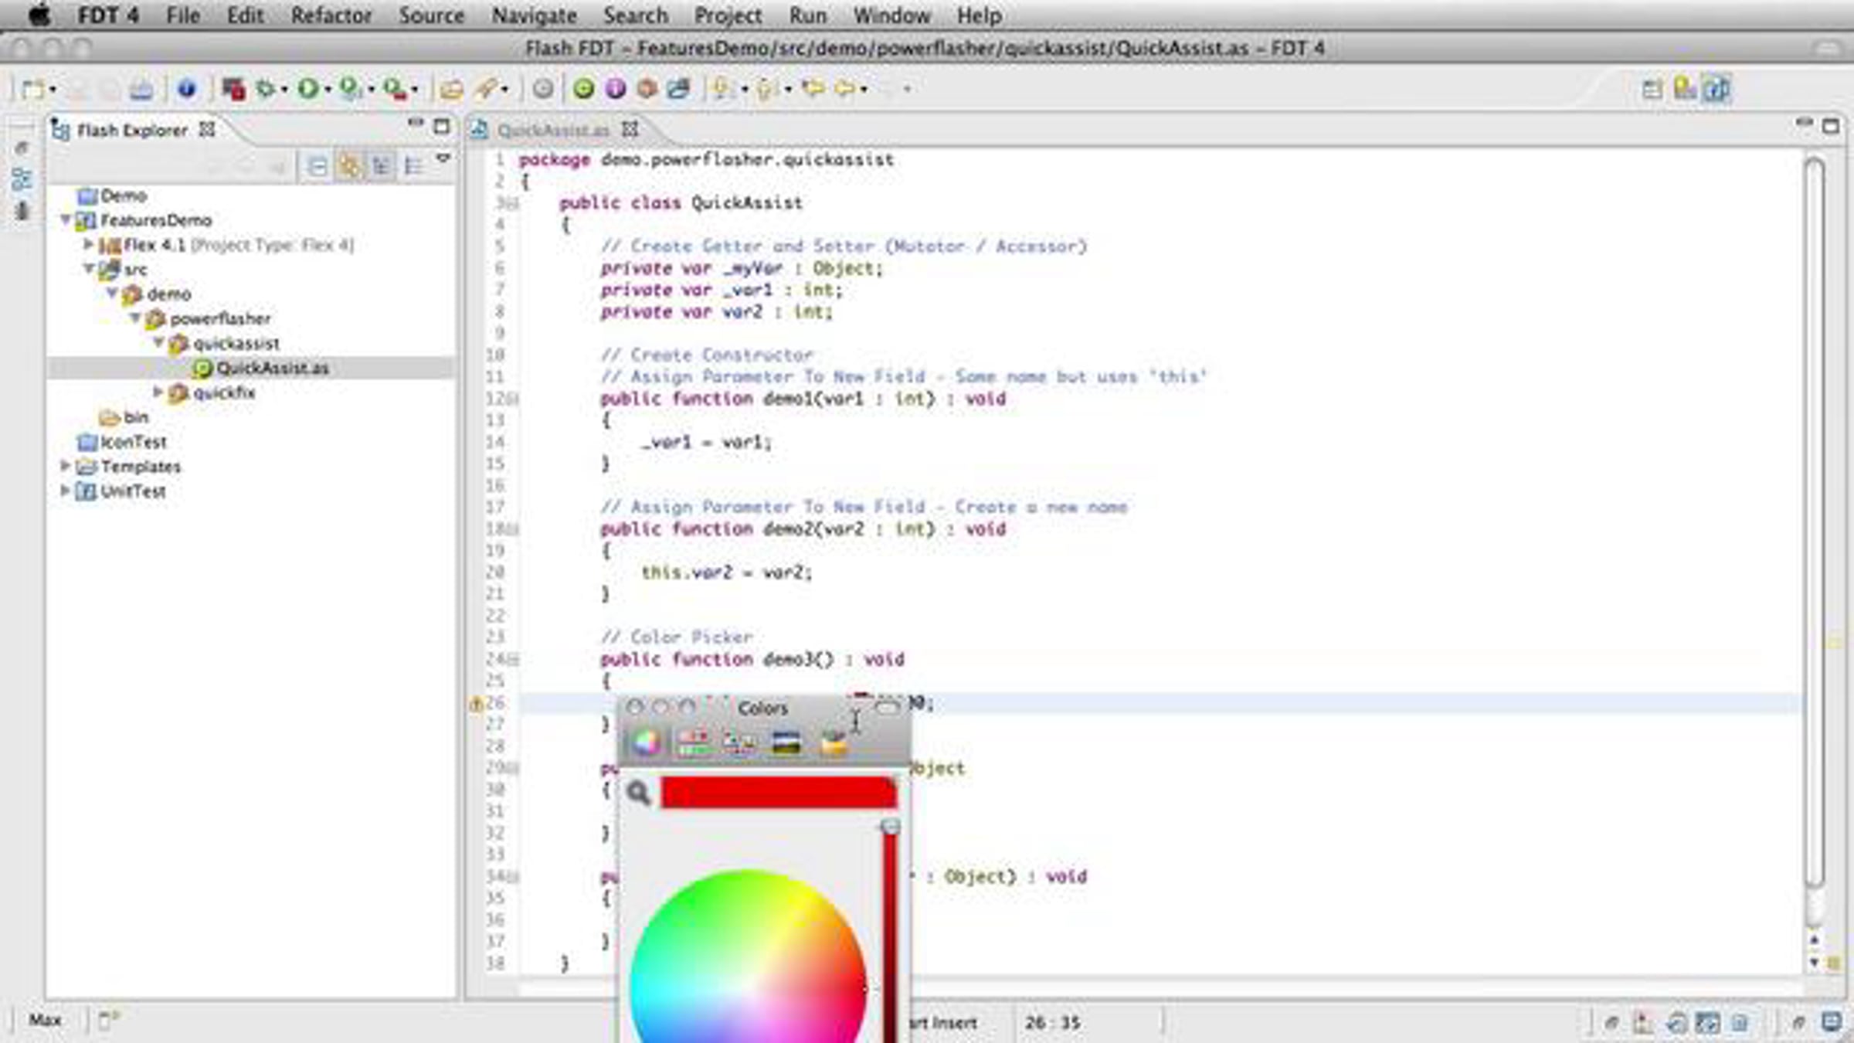This screenshot has height=1043, width=1854.
Task: Toggle the color wheel picker mode
Action: tap(646, 742)
